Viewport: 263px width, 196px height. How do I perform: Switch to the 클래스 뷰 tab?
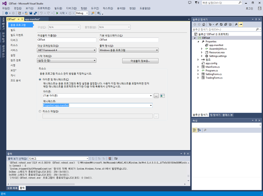coord(228,115)
